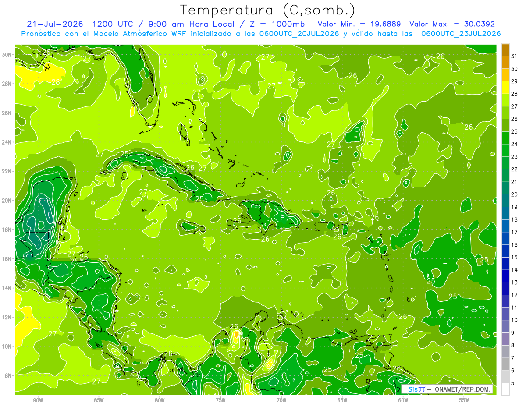
Task: Click the legend scale value "24"
Action: coord(514,144)
